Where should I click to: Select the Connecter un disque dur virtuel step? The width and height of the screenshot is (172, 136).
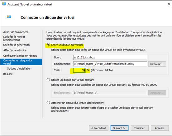(x=21, y=62)
